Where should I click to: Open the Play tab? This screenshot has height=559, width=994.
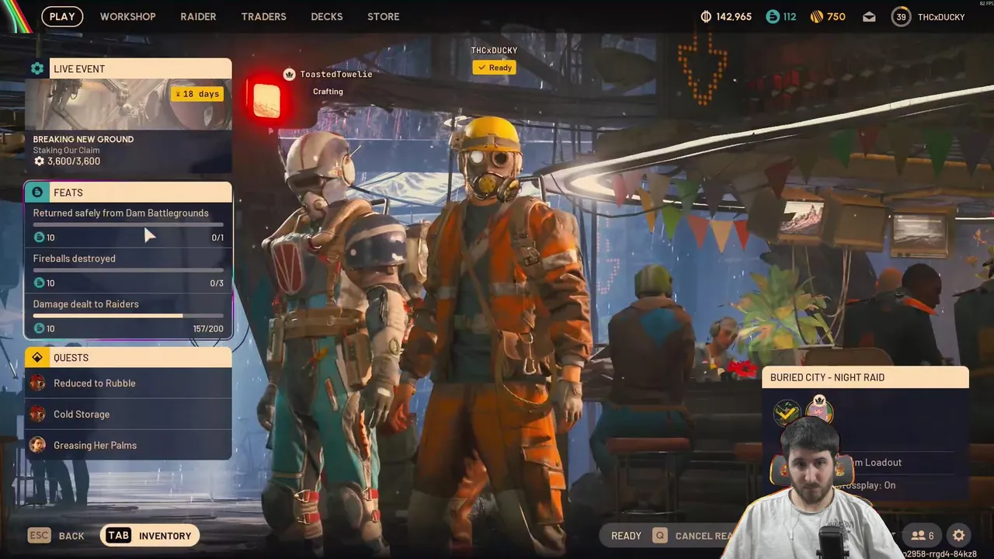[x=62, y=16]
